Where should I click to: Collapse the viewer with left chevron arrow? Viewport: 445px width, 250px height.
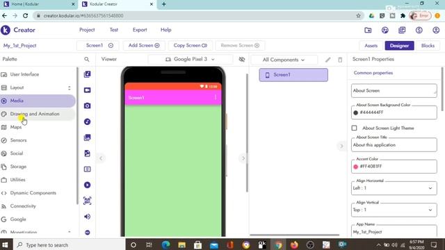(101, 158)
